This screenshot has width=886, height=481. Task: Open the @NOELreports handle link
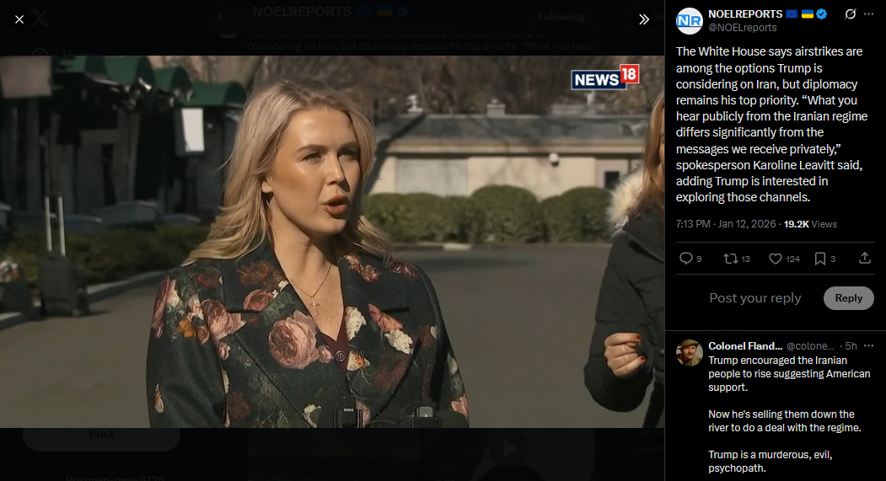click(x=743, y=28)
